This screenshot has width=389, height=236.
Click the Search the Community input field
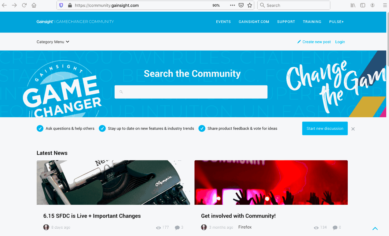coord(191,92)
